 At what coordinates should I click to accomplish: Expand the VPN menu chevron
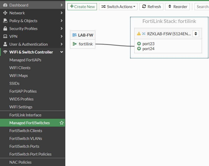(x=61, y=36)
